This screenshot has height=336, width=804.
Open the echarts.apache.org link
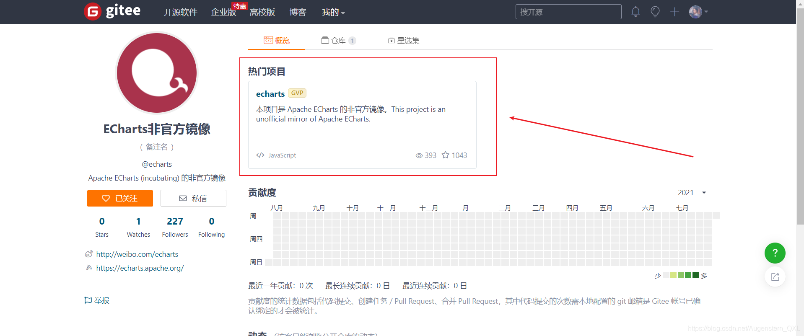(x=140, y=268)
